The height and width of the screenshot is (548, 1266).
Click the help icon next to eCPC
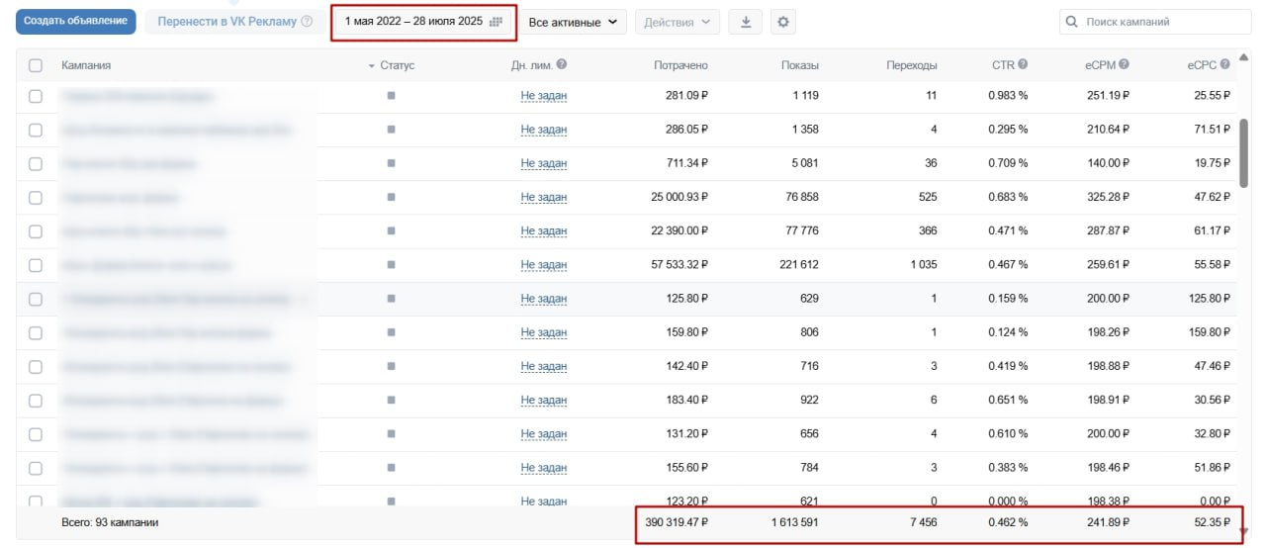(1224, 64)
